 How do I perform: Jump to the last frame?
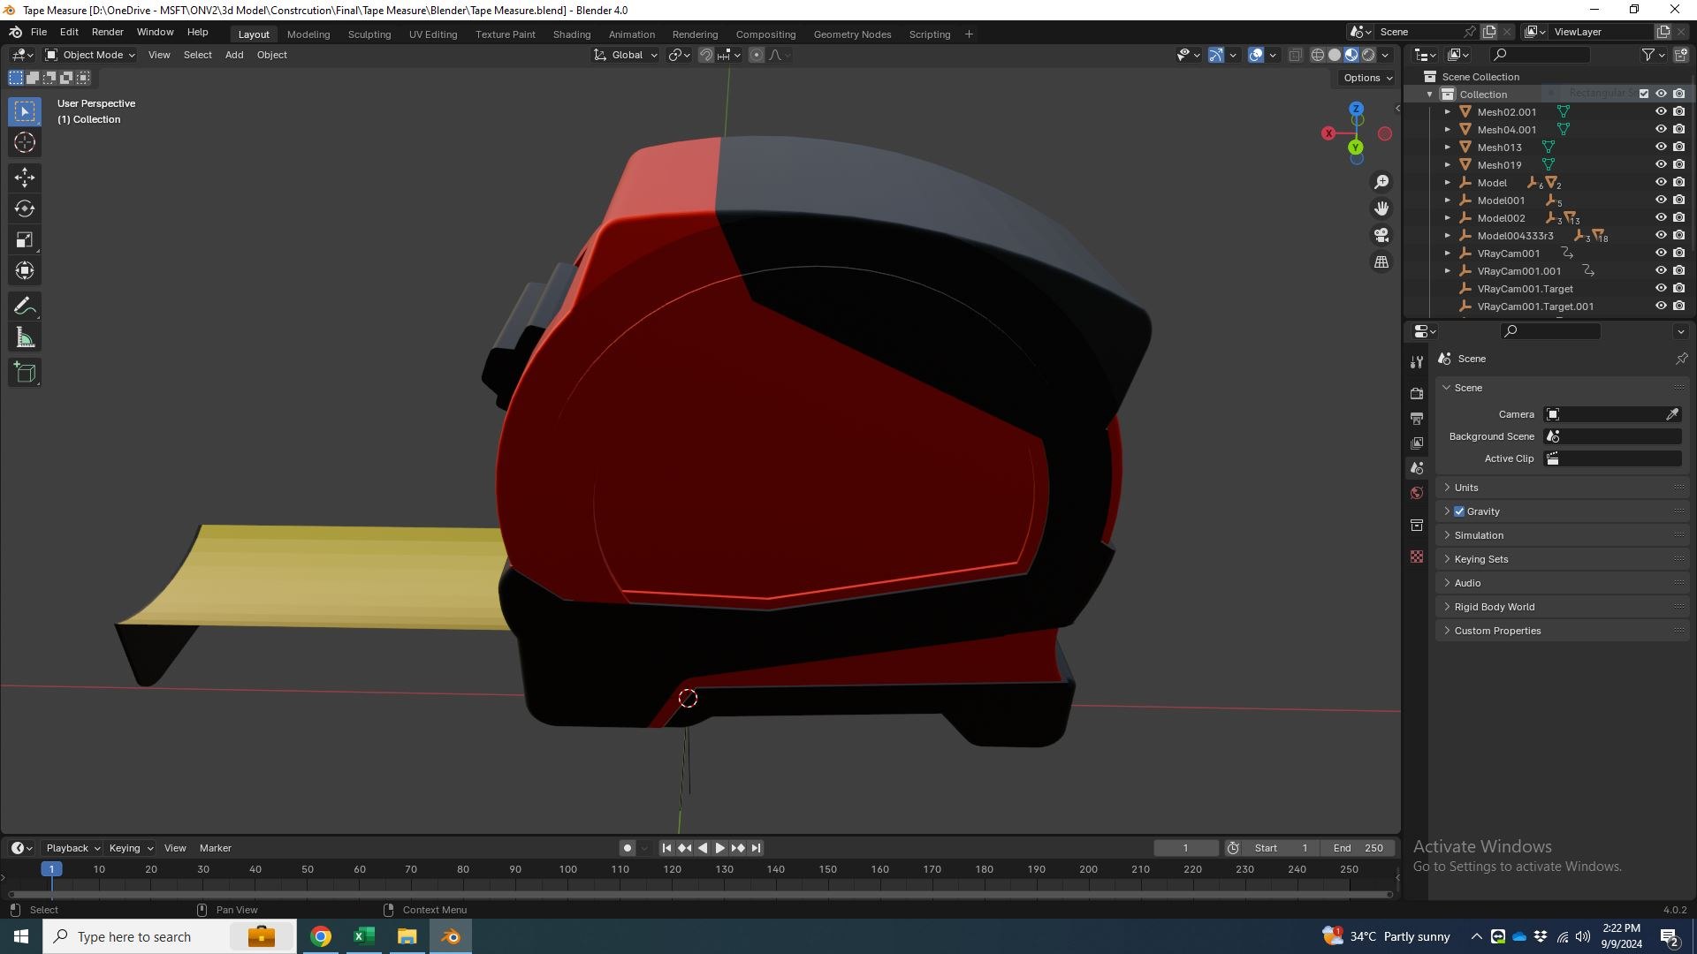click(x=756, y=848)
